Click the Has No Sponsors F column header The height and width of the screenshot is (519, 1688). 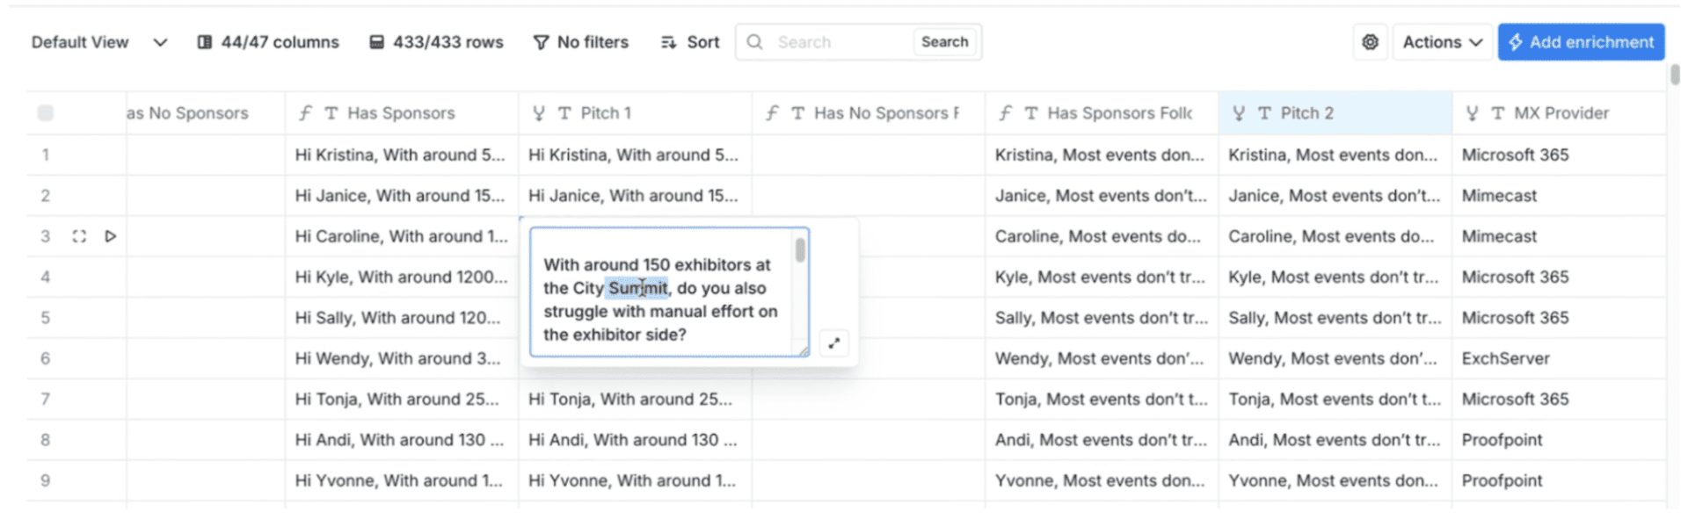tap(868, 113)
